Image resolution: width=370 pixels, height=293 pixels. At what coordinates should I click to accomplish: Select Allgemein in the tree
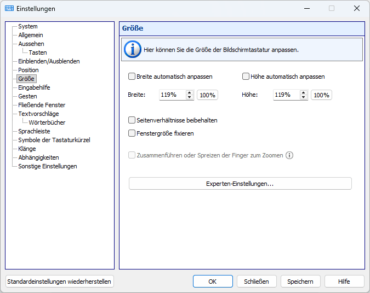coord(31,35)
